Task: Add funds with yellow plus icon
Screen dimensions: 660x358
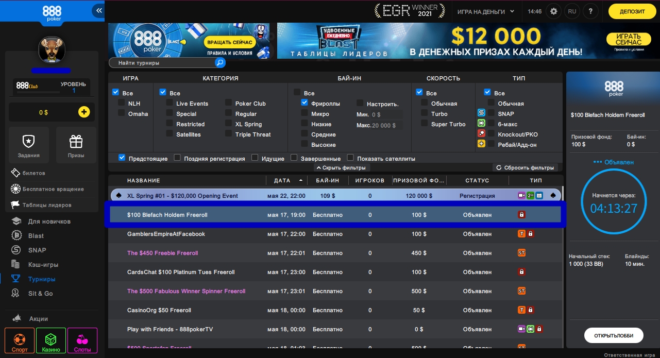Action: pyautogui.click(x=83, y=112)
